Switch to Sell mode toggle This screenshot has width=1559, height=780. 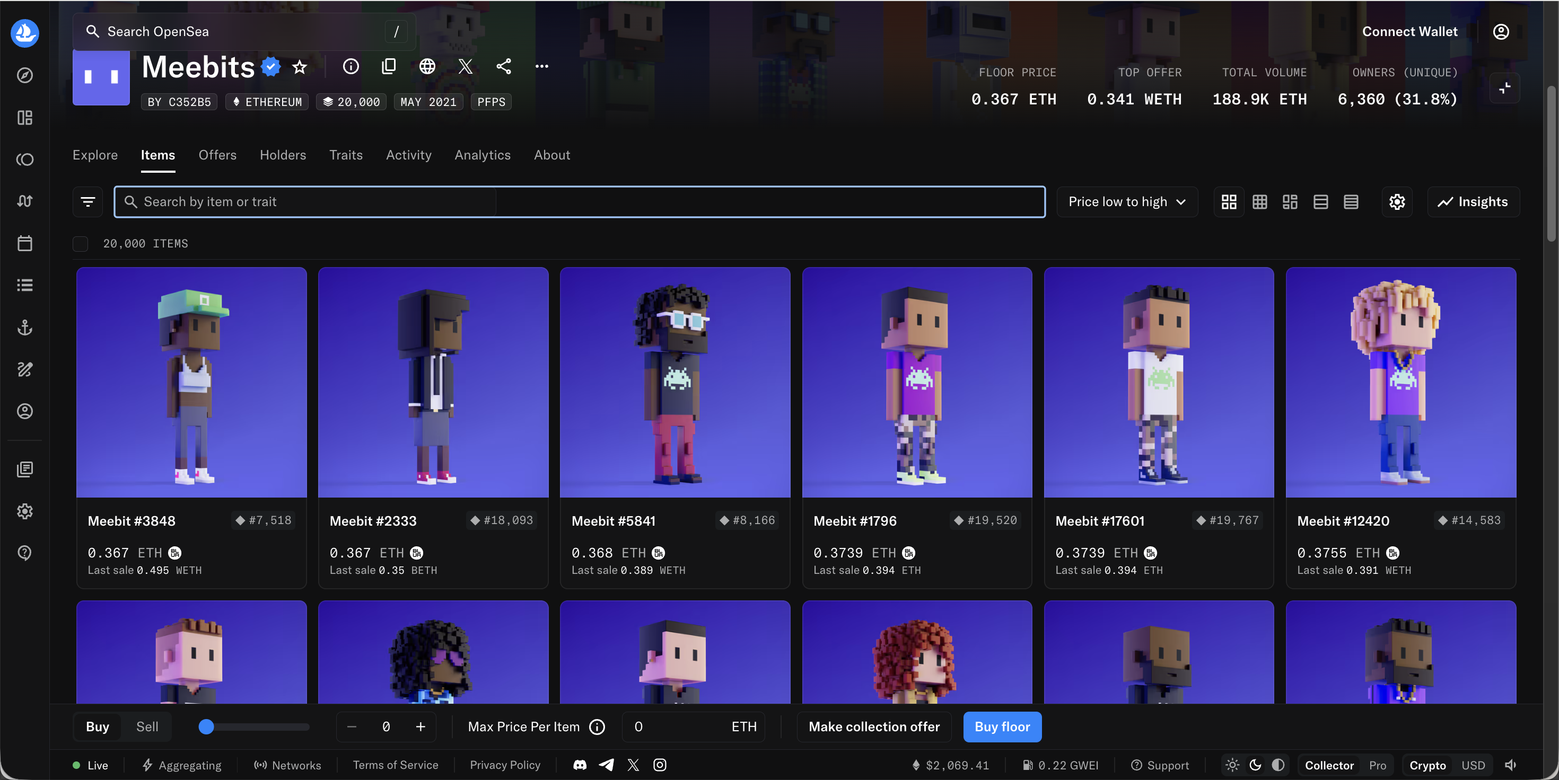147,727
